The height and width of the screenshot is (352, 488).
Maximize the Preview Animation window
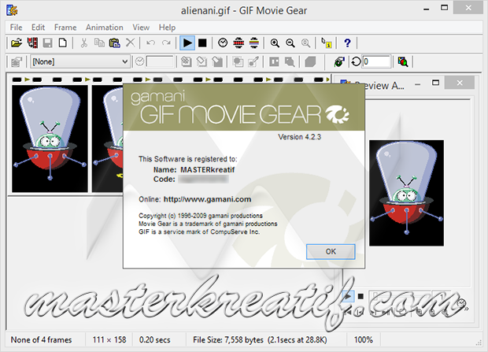[x=436, y=83]
